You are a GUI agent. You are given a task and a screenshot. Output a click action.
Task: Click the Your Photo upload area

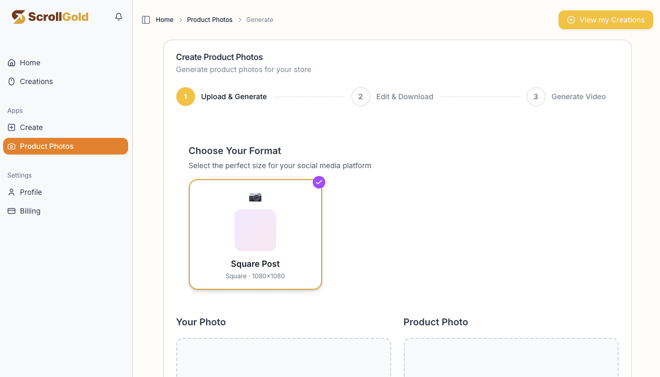283,360
